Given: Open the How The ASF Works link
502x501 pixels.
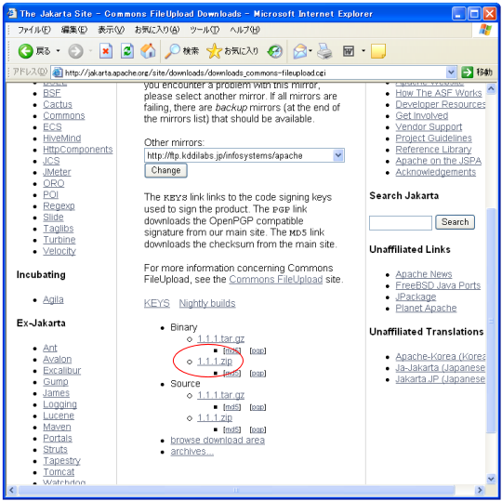Looking at the screenshot, I should (x=438, y=93).
